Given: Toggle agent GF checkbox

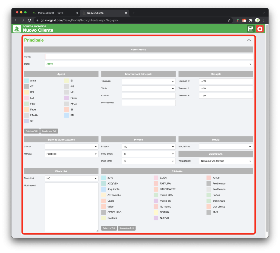Looking at the screenshot, I should click(x=26, y=121).
